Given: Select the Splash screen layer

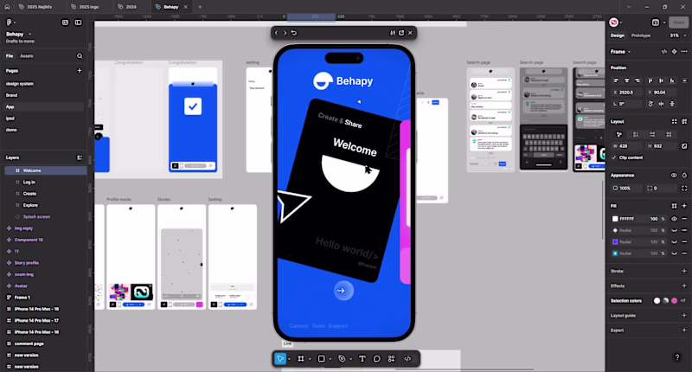Looking at the screenshot, I should (x=36, y=216).
